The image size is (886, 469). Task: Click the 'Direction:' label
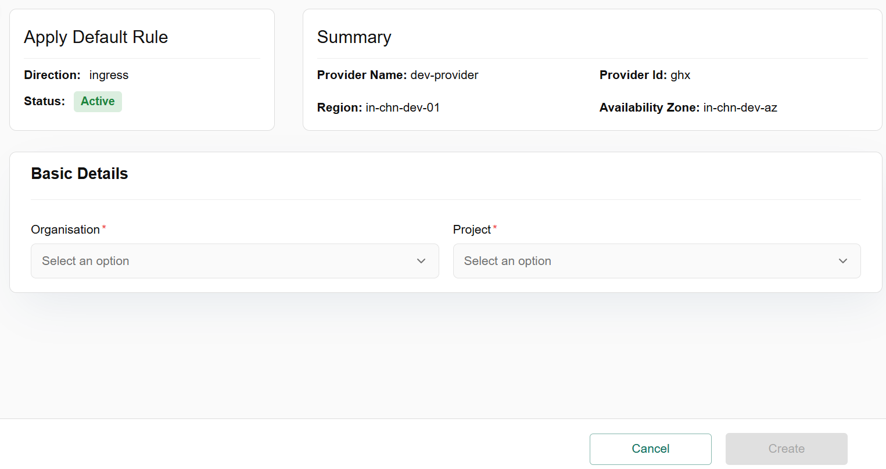point(52,75)
